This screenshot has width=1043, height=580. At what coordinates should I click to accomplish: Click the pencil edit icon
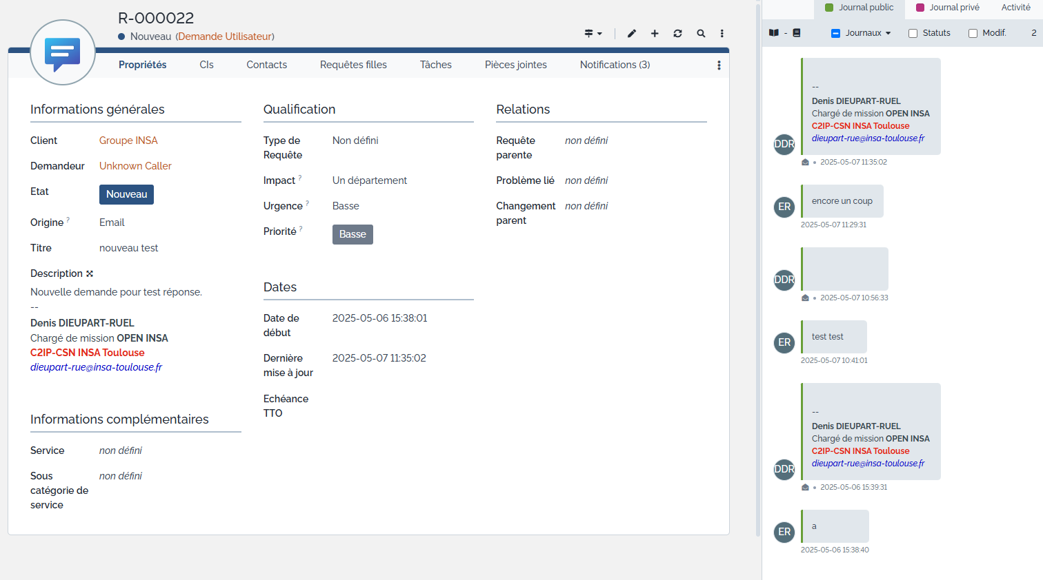[631, 33]
